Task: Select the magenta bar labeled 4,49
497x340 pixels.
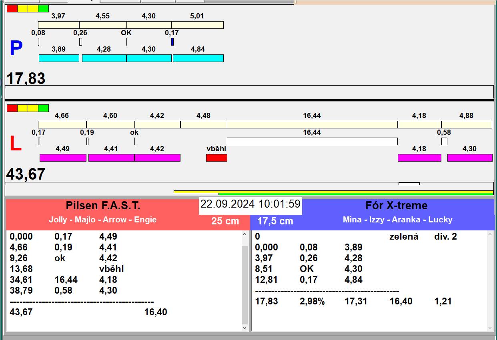Action: tap(63, 158)
